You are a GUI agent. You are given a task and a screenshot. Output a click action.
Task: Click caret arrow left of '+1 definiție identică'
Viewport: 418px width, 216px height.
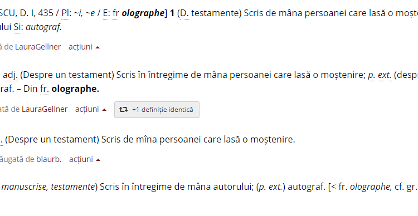[x=105, y=110]
